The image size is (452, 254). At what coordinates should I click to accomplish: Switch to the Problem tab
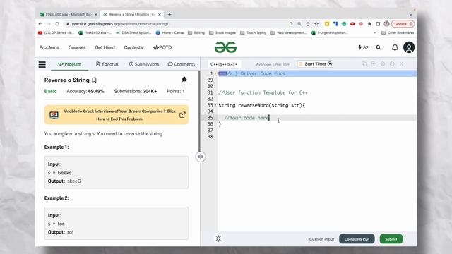coord(70,64)
